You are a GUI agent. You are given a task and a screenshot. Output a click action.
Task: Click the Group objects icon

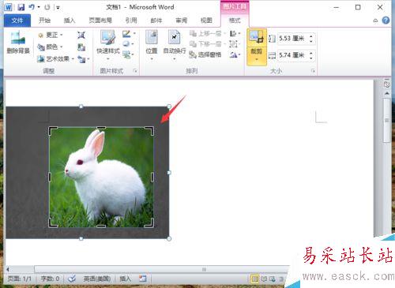click(234, 44)
